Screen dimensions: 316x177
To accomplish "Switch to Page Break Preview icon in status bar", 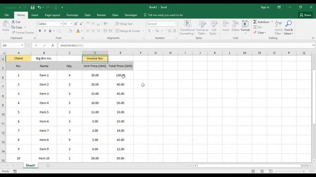I will [271, 171].
